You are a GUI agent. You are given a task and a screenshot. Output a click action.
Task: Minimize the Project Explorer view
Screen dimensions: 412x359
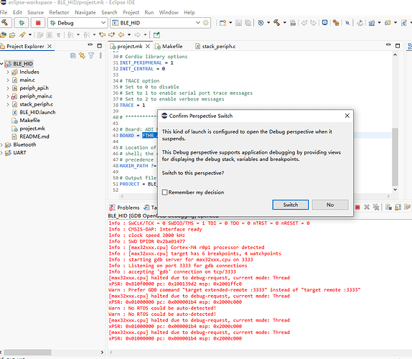point(90,45)
